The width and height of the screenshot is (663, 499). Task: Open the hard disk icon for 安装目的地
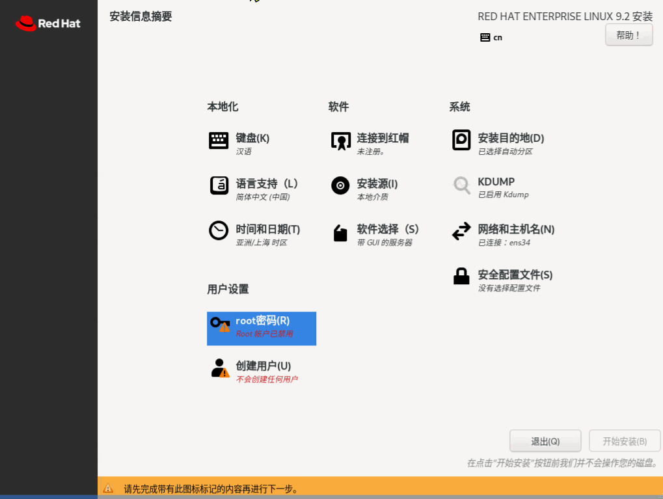tap(461, 140)
